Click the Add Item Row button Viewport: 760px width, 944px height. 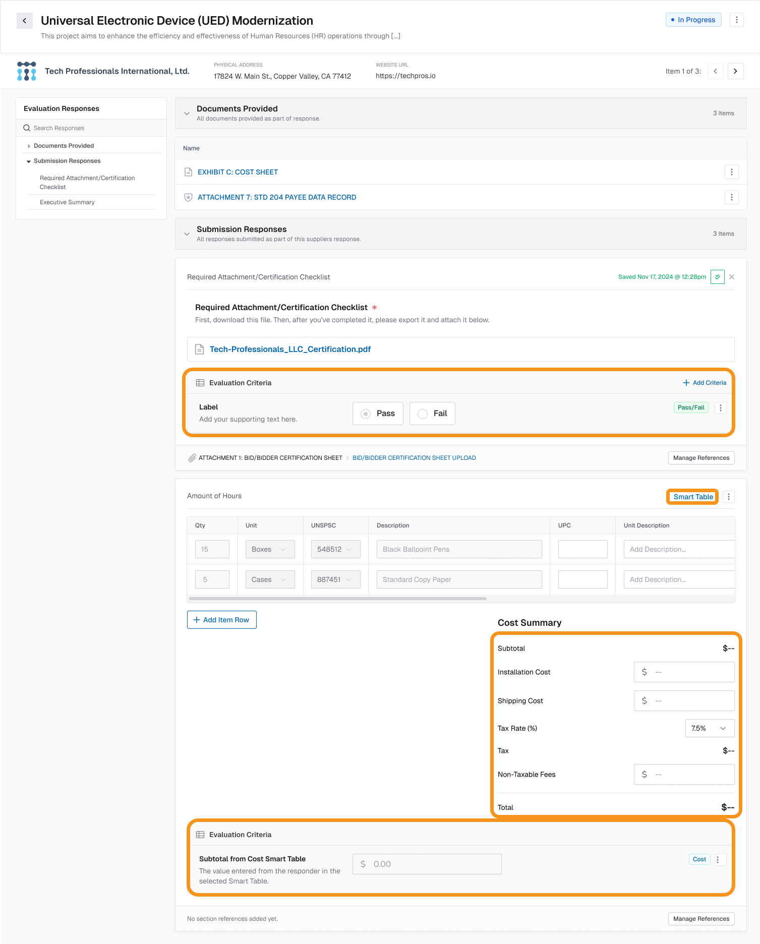pyautogui.click(x=221, y=620)
